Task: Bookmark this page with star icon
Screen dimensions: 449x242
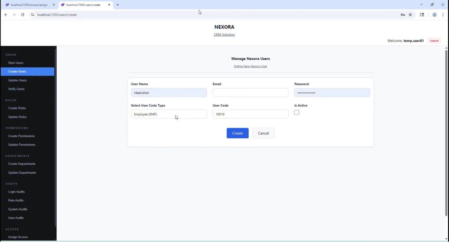Action: [410, 15]
